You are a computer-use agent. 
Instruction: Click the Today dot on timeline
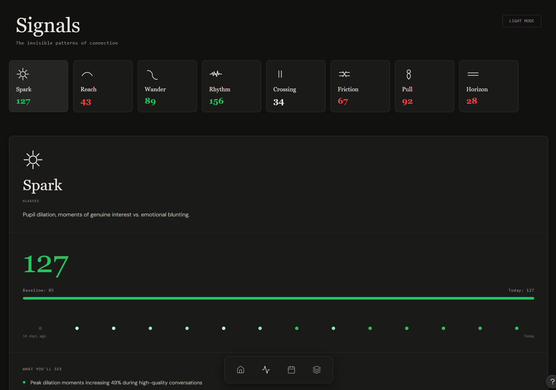[517, 328]
